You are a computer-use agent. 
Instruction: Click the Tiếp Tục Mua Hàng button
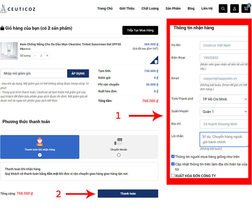point(140,30)
